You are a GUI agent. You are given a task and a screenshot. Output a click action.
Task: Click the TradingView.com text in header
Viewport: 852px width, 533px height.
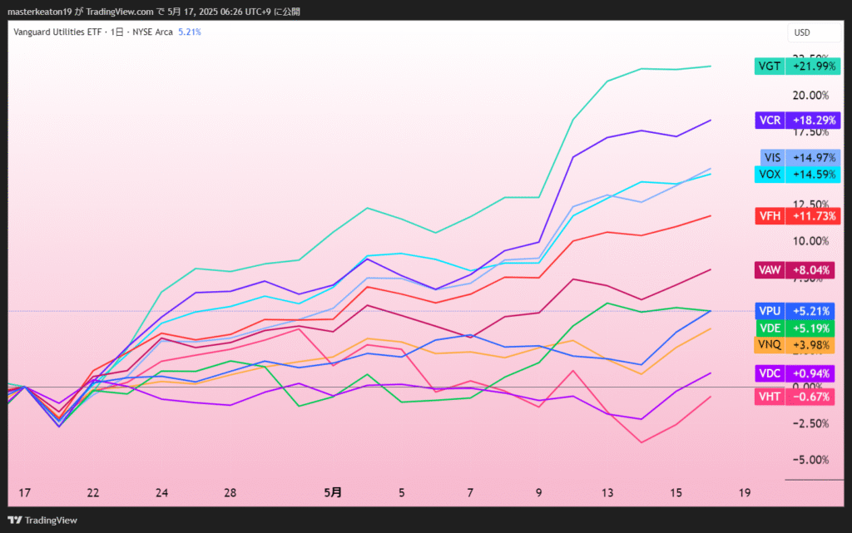pos(120,12)
